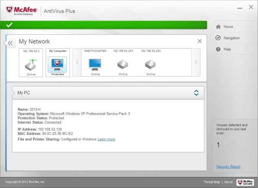Collapse the My PC section
The height and width of the screenshot is (188, 258).
pyautogui.click(x=196, y=93)
